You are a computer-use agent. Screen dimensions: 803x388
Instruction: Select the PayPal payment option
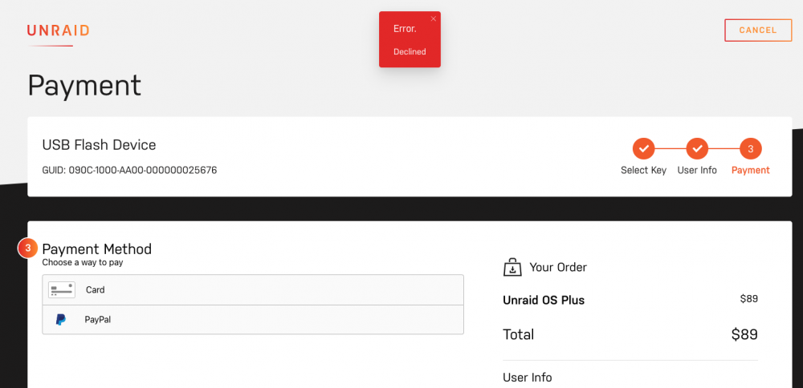click(x=253, y=320)
